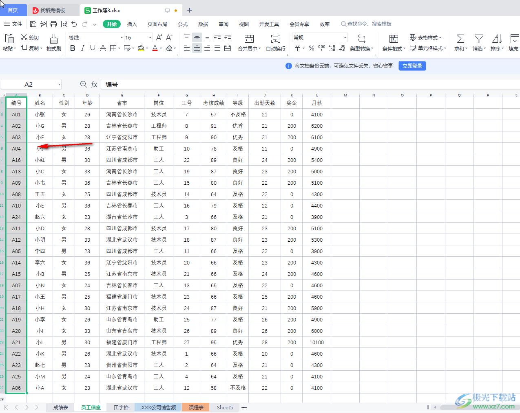Apply thousands separator format
Screen dimensions: 520x413
(x=322, y=48)
